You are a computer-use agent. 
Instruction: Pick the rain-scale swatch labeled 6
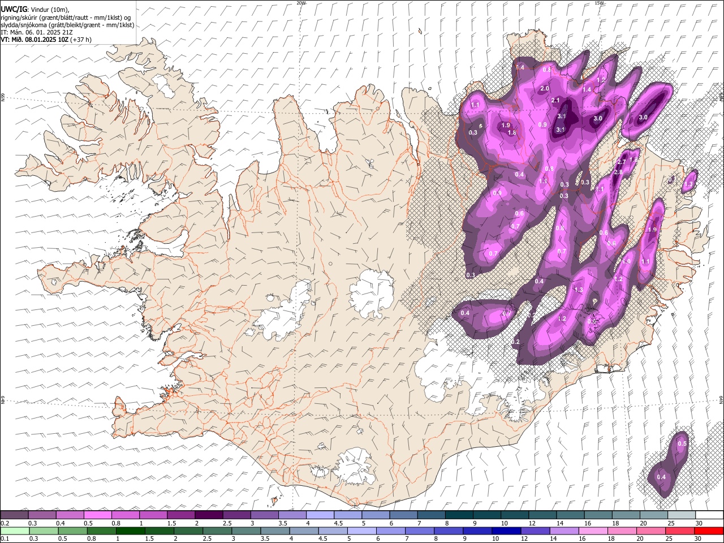pos(390,531)
